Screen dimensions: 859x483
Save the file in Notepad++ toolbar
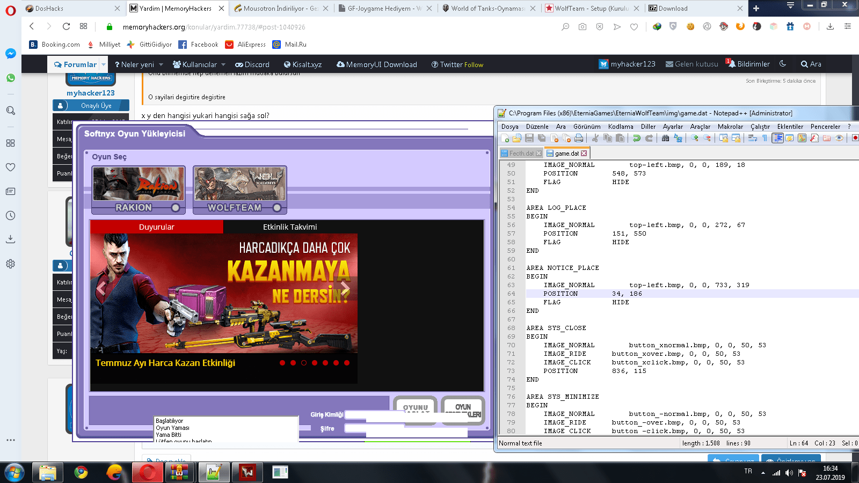(529, 138)
